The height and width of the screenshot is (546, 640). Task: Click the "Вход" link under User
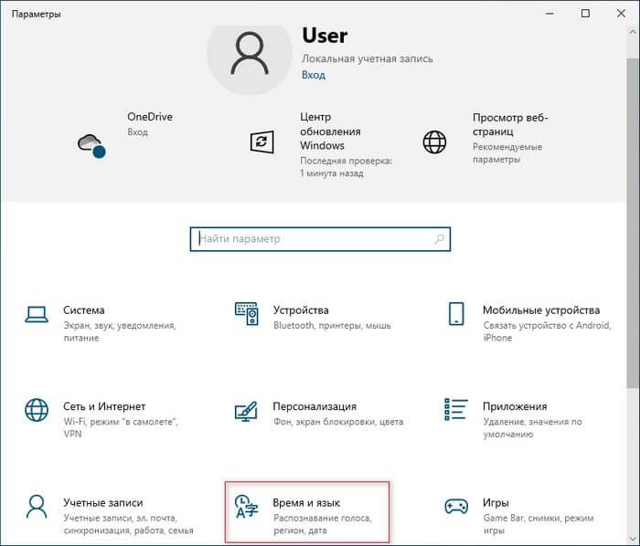click(x=313, y=75)
